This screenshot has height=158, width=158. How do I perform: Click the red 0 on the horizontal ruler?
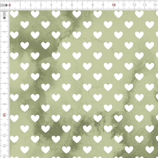click(x=9, y=5)
